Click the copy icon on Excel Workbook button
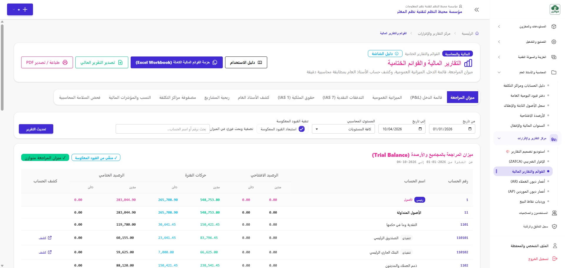 coord(215,62)
